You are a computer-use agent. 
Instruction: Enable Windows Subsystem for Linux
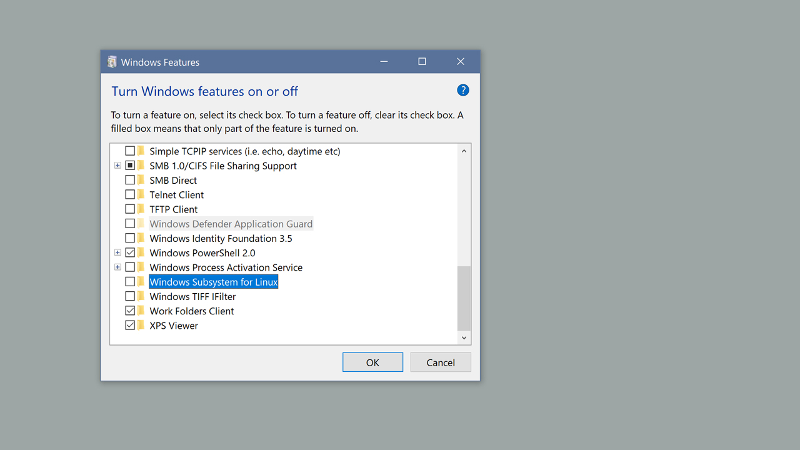pyautogui.click(x=130, y=281)
